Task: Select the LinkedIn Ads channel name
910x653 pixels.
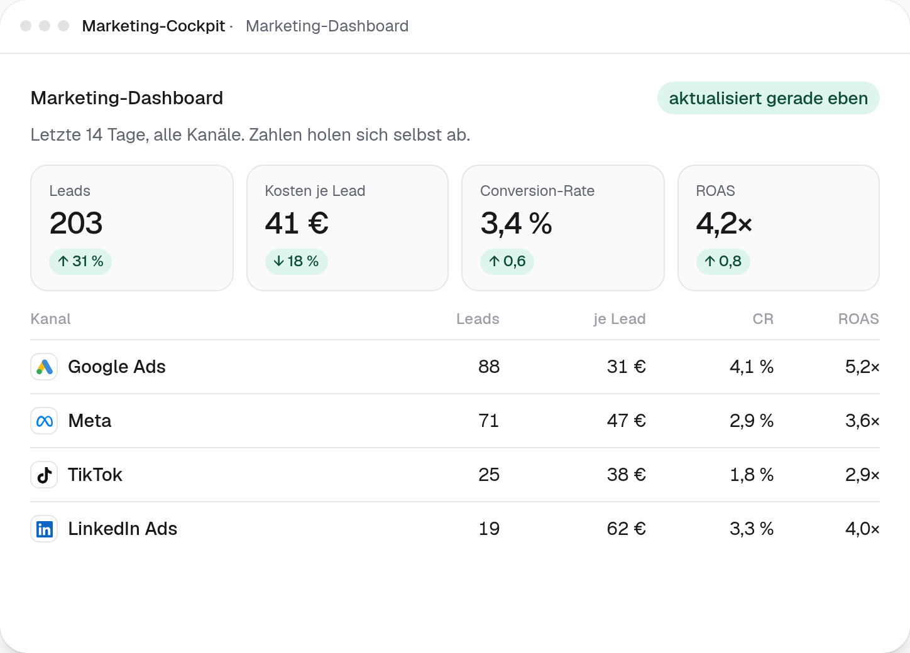Action: point(123,529)
